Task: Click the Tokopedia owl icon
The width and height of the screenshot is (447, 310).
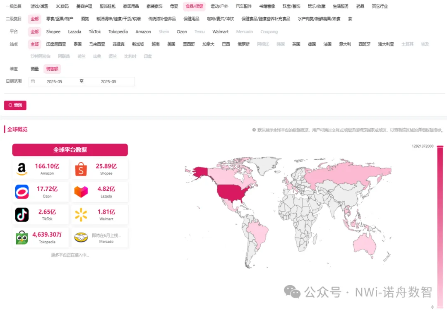Action: pos(22,238)
